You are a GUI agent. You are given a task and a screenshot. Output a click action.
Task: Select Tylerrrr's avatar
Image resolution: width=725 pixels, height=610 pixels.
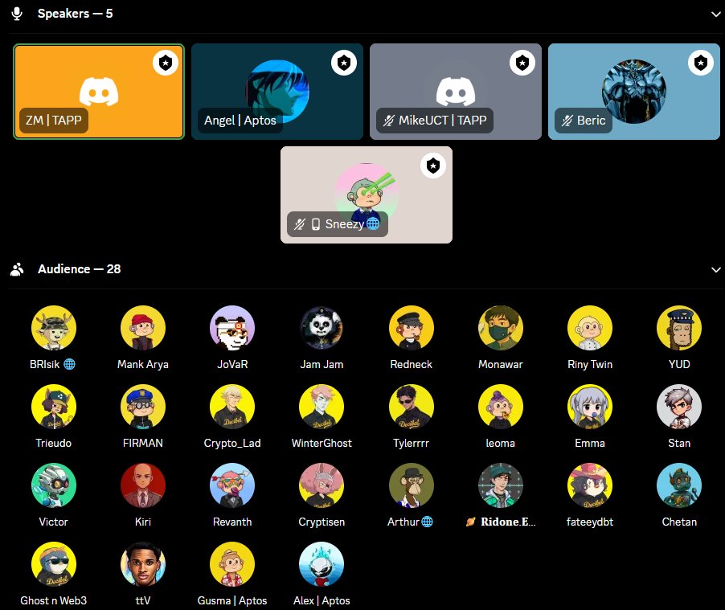coord(411,407)
